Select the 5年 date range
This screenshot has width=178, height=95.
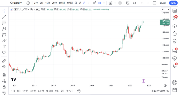click(62, 91)
